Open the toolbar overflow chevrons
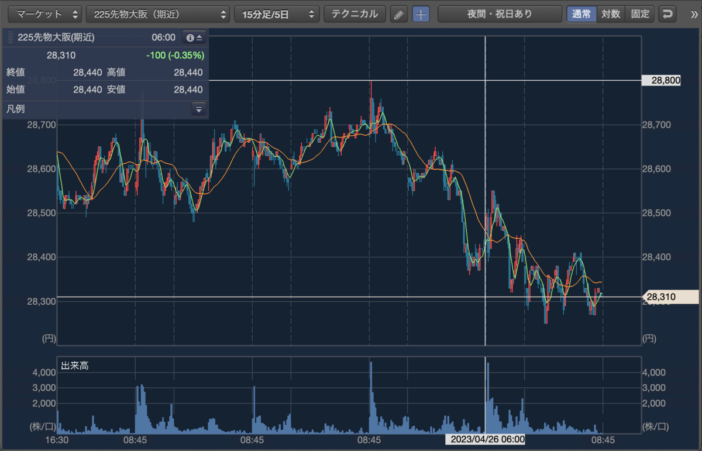This screenshot has height=451, width=702. (694, 15)
